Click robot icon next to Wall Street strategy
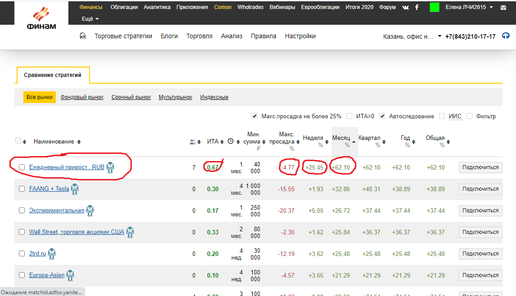 coord(130,232)
